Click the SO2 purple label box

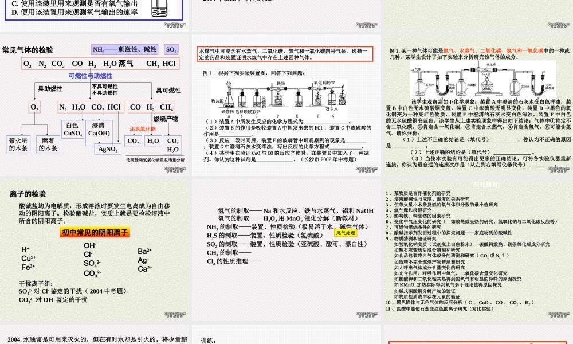click(x=171, y=50)
